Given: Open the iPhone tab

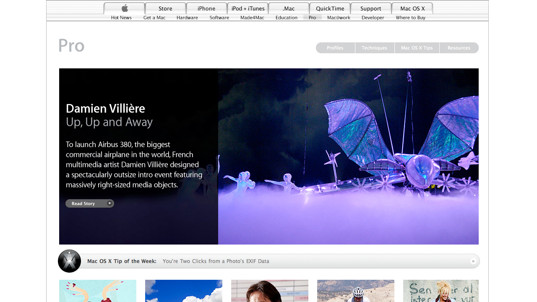Looking at the screenshot, I should (x=206, y=8).
